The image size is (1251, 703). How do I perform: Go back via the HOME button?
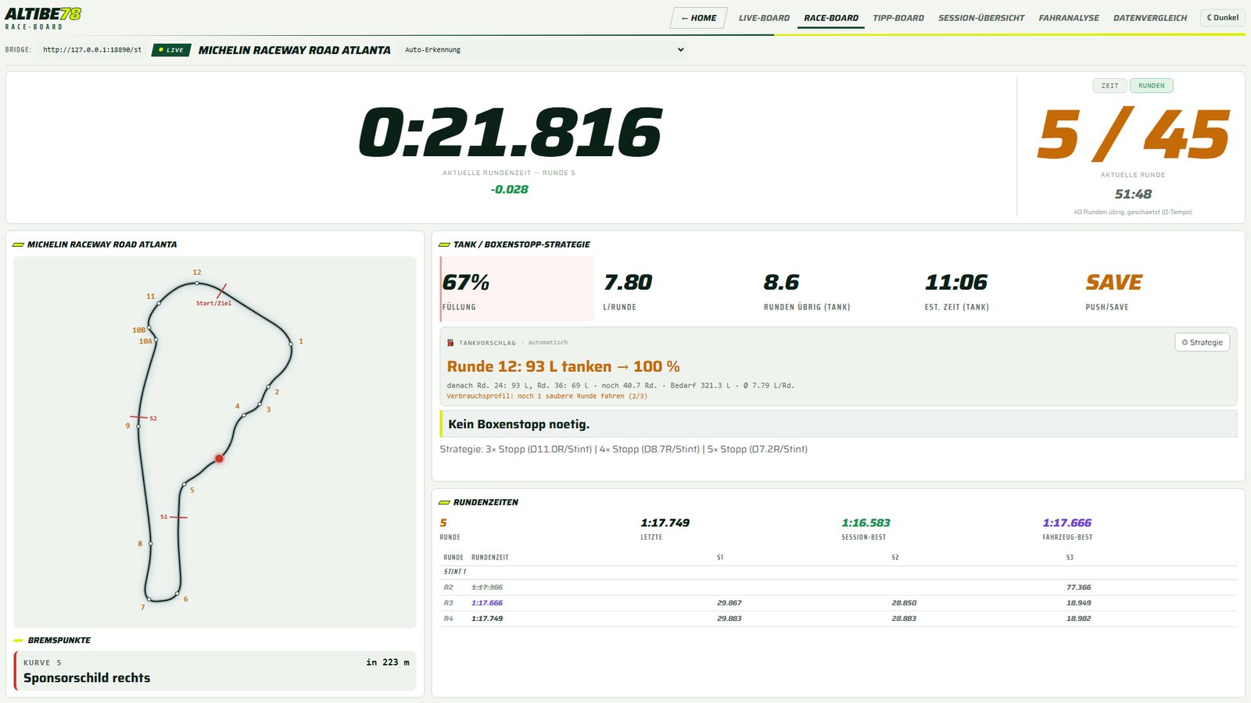699,18
